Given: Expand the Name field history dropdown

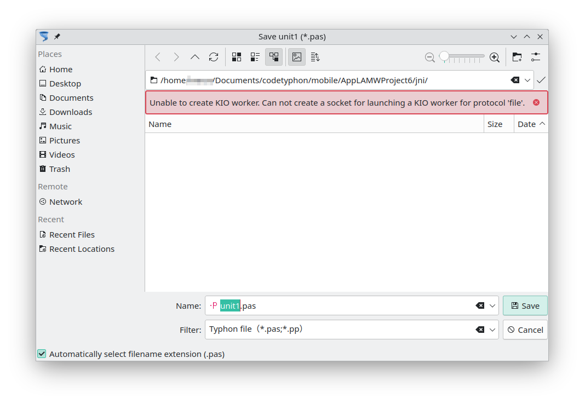Looking at the screenshot, I should point(492,305).
